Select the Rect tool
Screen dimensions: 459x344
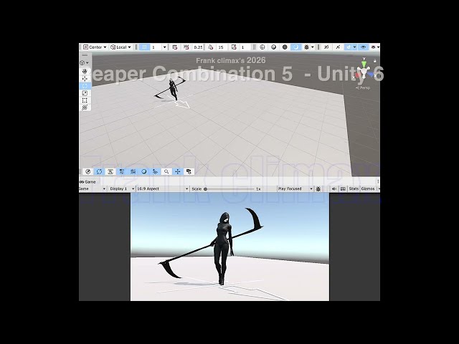click(x=85, y=100)
